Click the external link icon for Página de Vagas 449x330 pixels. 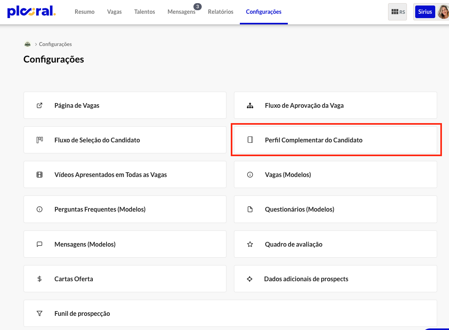click(39, 105)
